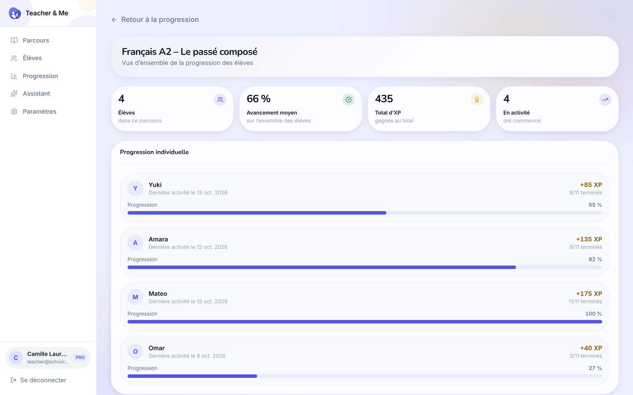Click the sparkle icon beside Assistant
Image resolution: width=633 pixels, height=395 pixels.
click(14, 93)
